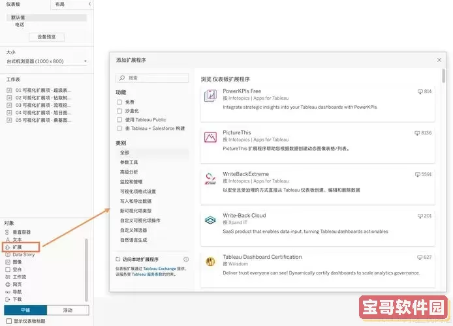
Task: Click the Data Story object icon
Action: click(x=8, y=254)
